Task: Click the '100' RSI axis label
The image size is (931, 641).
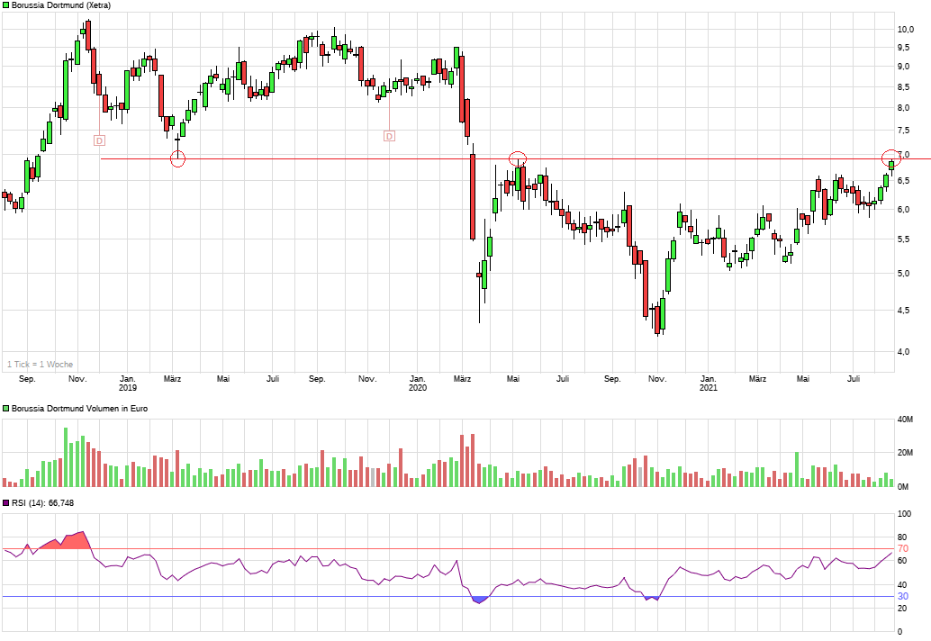Action: tap(904, 515)
